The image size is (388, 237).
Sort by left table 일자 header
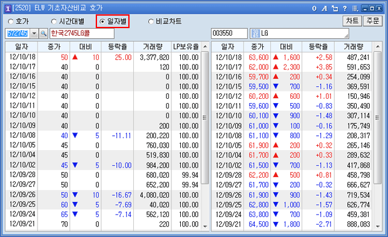(21, 46)
